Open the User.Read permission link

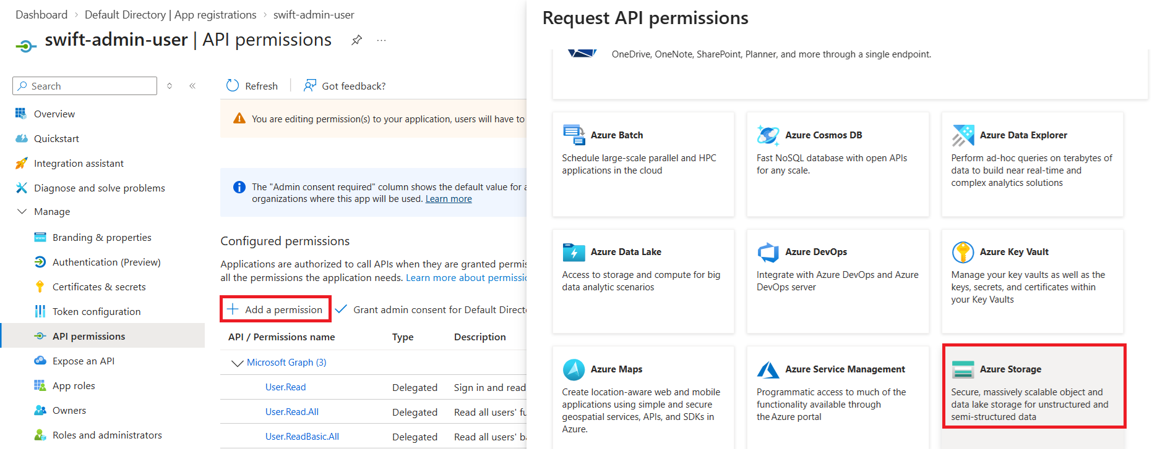tap(285, 387)
